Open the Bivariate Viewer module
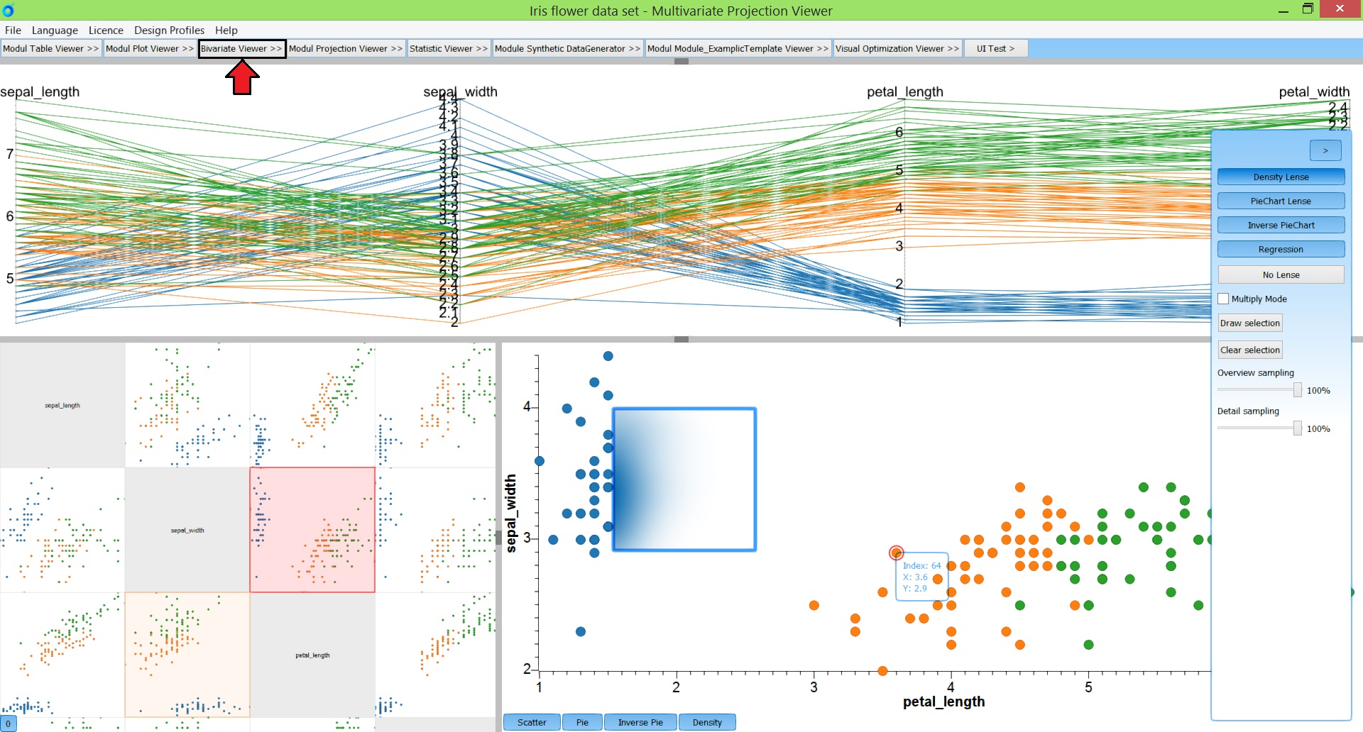Image resolution: width=1363 pixels, height=732 pixels. [x=241, y=48]
